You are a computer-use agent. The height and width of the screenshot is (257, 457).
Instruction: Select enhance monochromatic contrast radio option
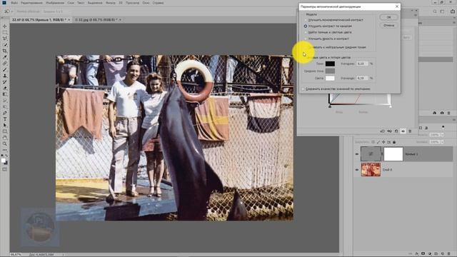[334, 20]
